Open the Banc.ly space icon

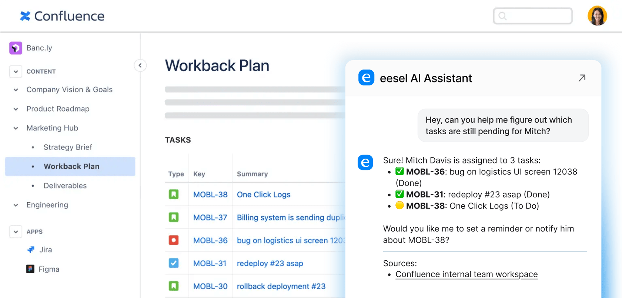(x=16, y=48)
